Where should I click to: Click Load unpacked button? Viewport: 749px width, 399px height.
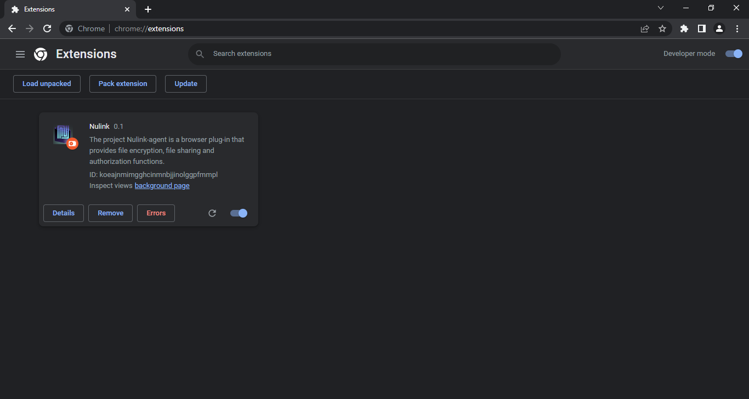(47, 84)
